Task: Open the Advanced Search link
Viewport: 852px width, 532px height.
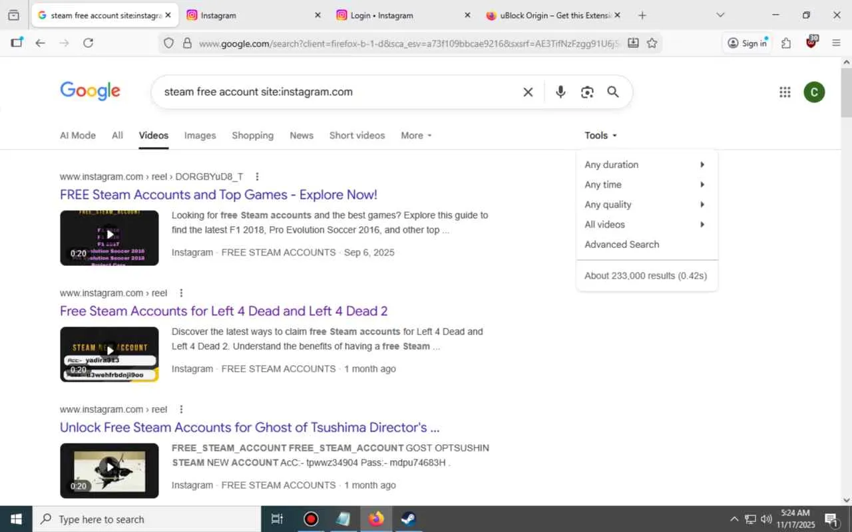Action: click(622, 245)
